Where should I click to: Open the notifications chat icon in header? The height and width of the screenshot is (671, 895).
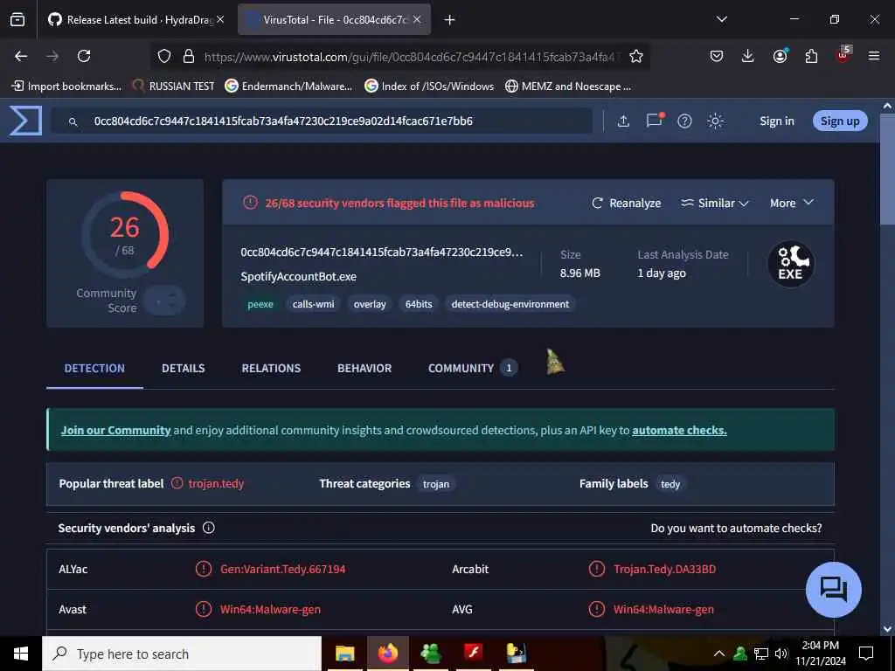point(654,121)
